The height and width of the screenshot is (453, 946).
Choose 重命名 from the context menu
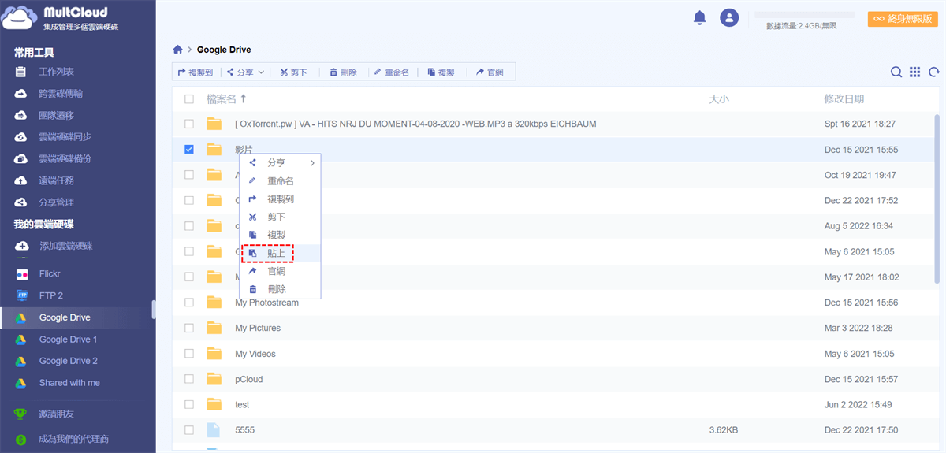[280, 181]
